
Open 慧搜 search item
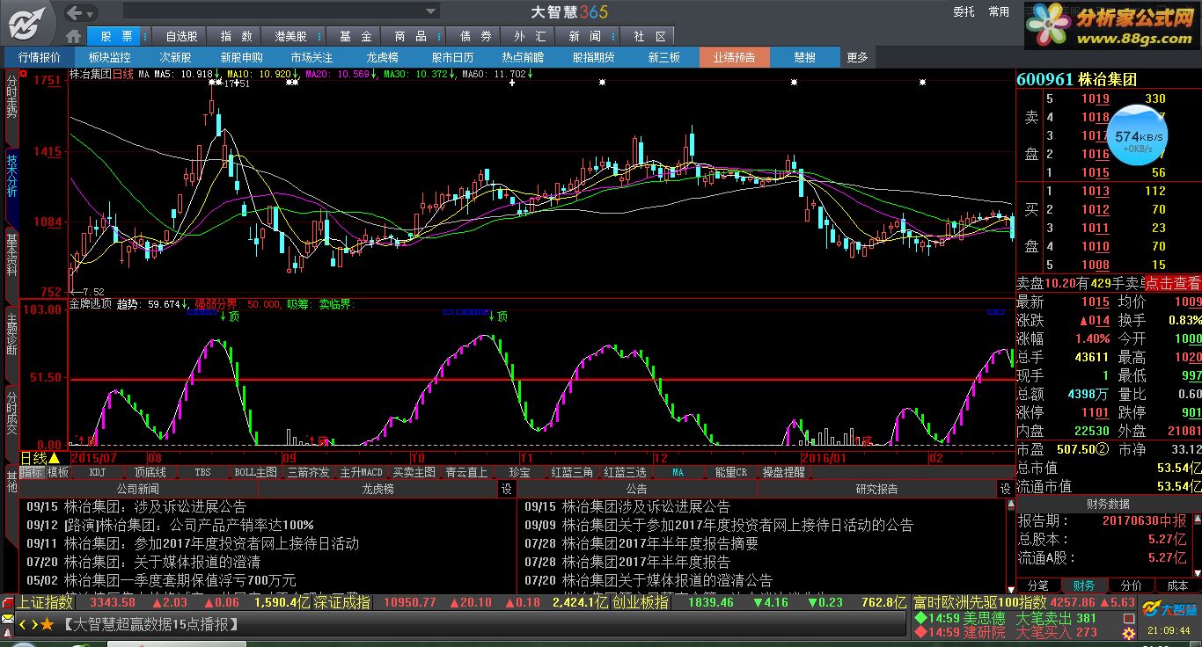pyautogui.click(x=804, y=57)
